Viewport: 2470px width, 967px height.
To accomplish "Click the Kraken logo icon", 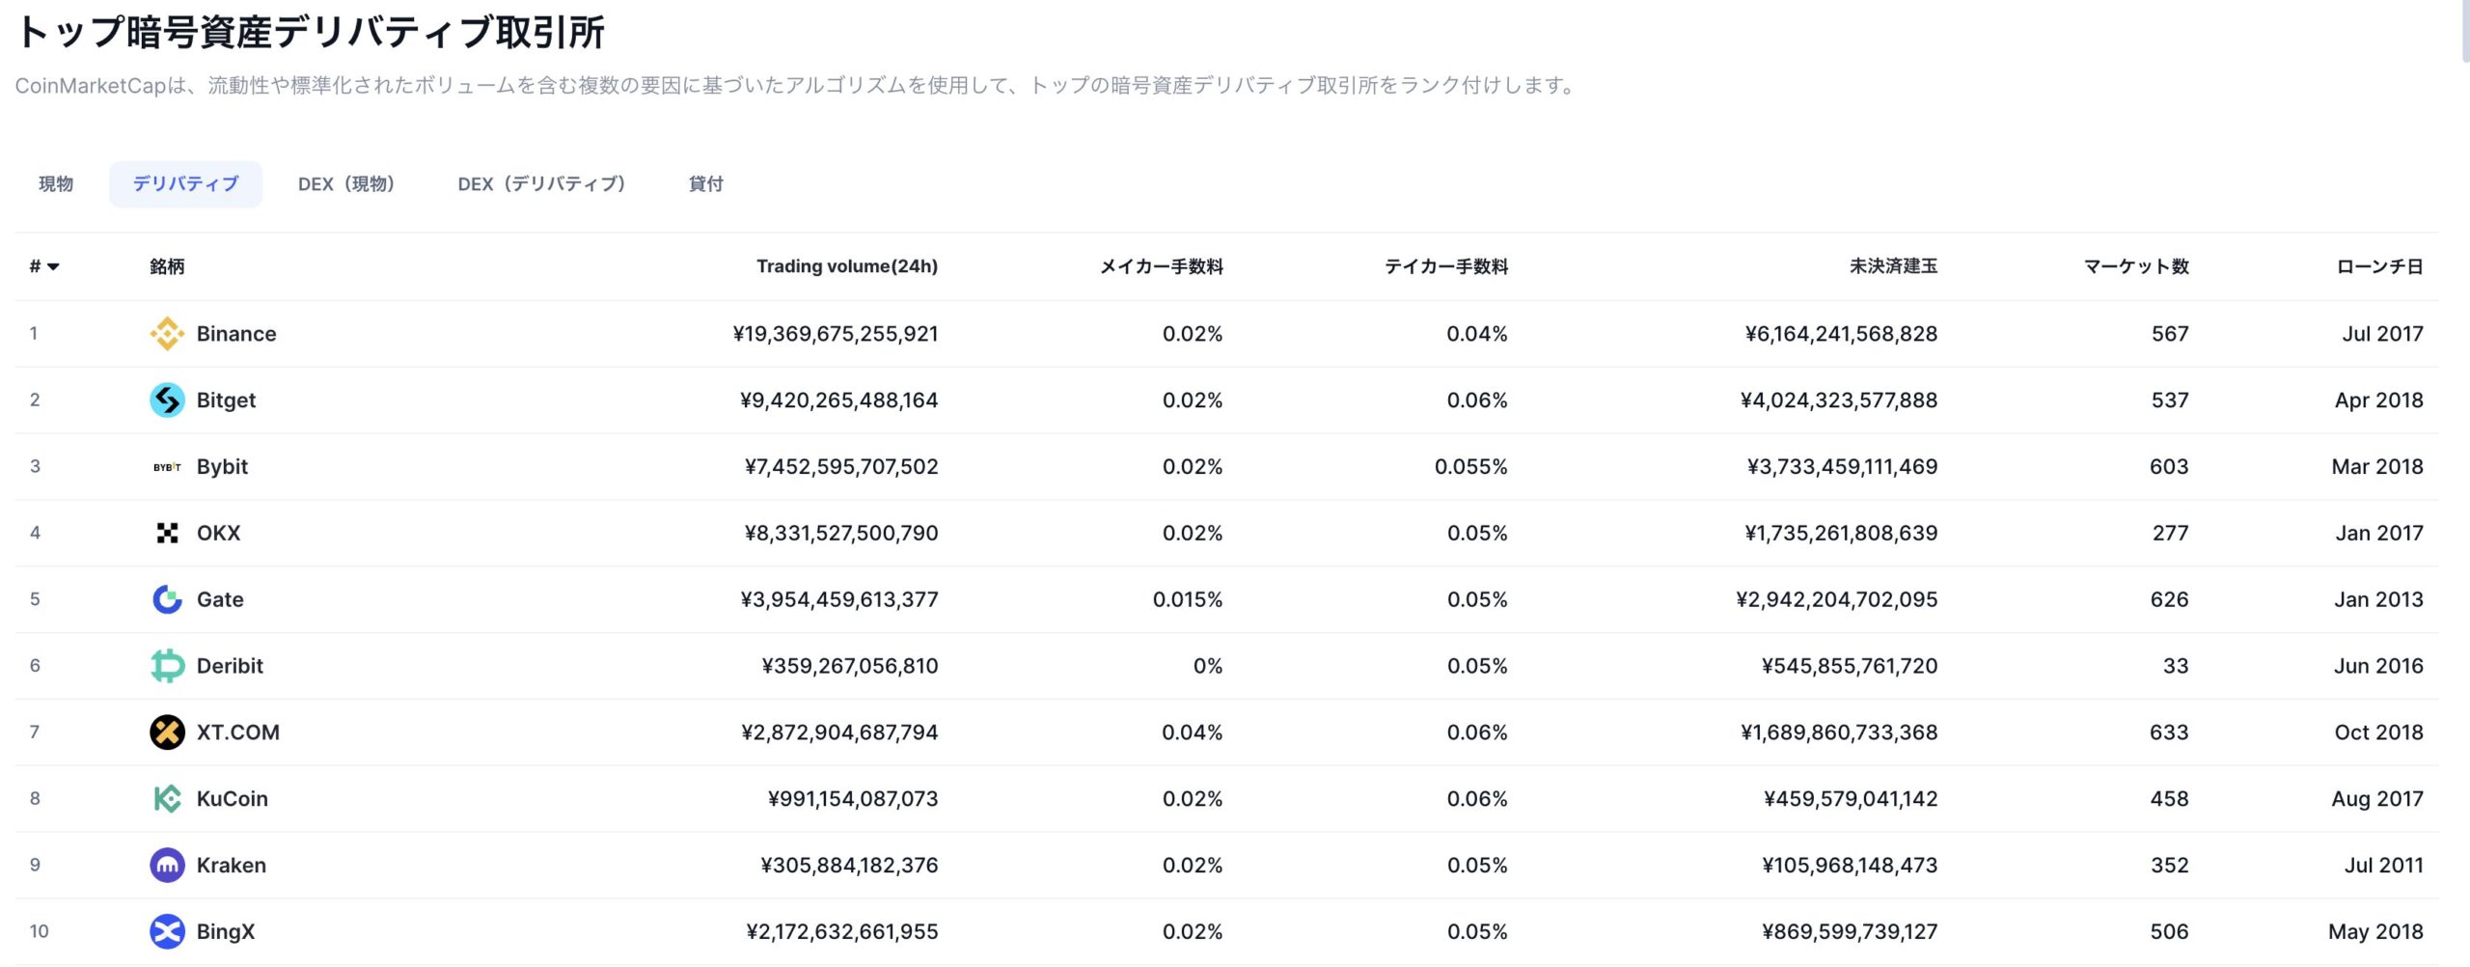I will (x=167, y=866).
